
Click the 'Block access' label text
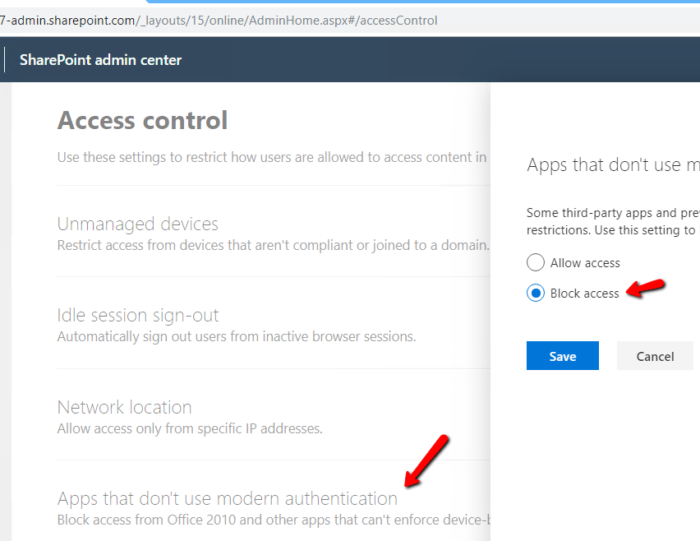(584, 294)
